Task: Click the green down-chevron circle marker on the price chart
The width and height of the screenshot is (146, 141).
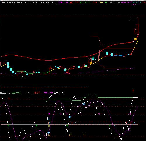Action: point(93,58)
